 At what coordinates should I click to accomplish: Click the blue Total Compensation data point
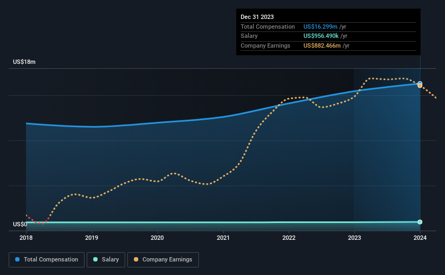[420, 83]
